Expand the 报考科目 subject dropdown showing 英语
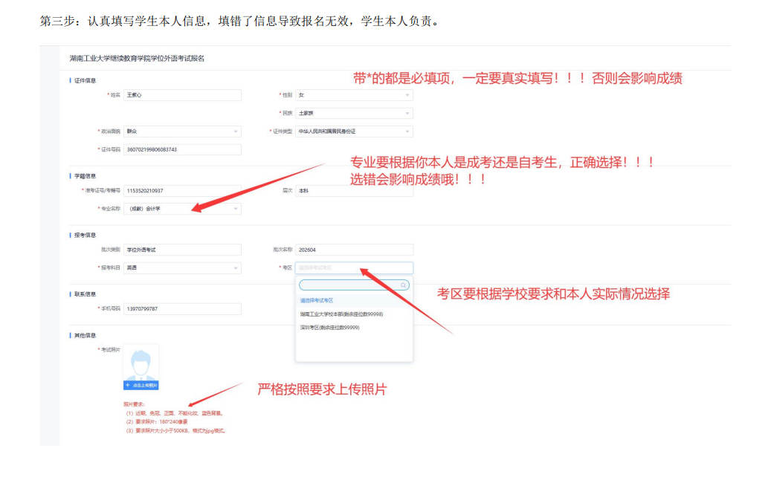Image resolution: width=771 pixels, height=503 pixels. pyautogui.click(x=182, y=267)
